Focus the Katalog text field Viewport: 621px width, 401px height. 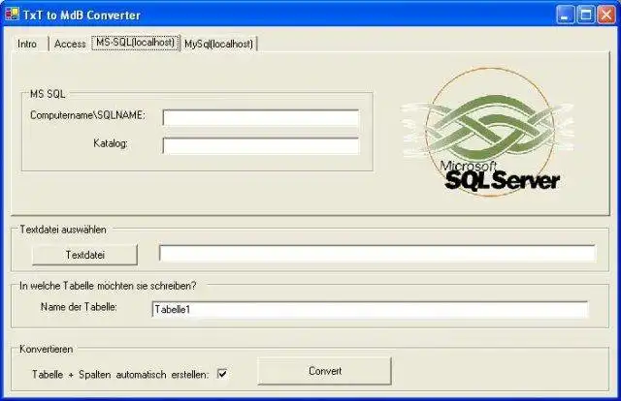(x=261, y=145)
